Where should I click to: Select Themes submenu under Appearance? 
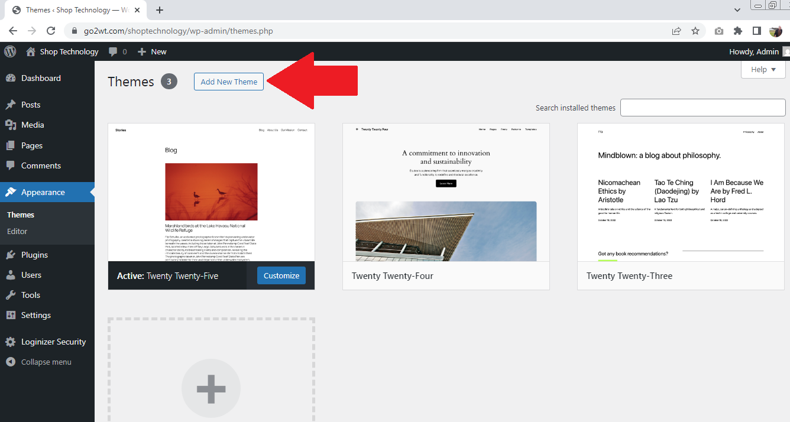21,215
